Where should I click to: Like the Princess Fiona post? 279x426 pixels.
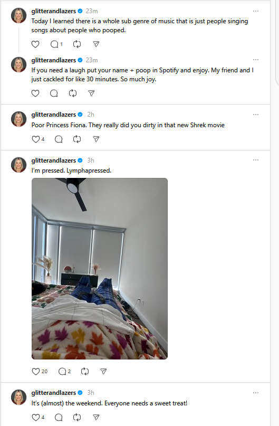click(x=38, y=139)
